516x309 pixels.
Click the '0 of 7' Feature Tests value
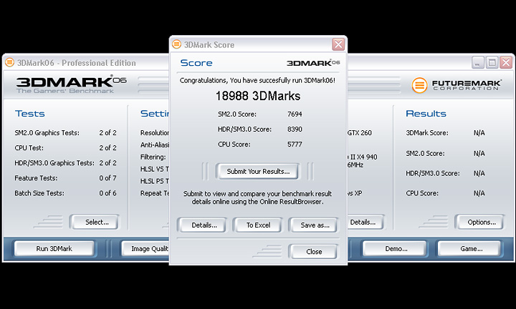(107, 178)
